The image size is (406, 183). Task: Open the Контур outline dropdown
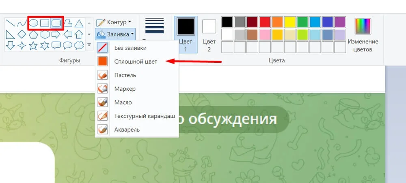click(114, 22)
